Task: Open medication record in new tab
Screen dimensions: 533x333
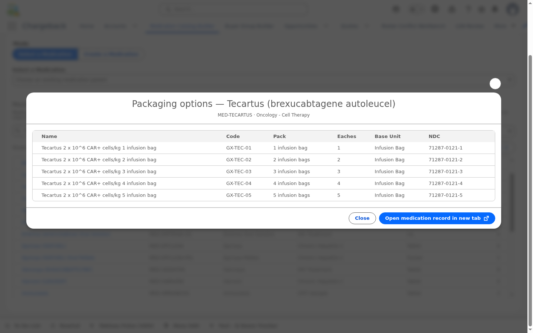Action: tap(437, 218)
